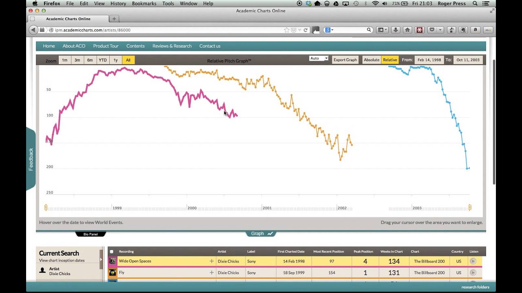Play the Wide Open Spaces listen button
Image resolution: width=522 pixels, height=293 pixels.
coord(473,261)
